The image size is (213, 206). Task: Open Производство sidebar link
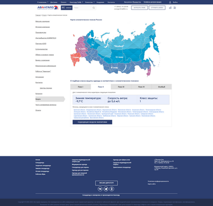(40, 33)
